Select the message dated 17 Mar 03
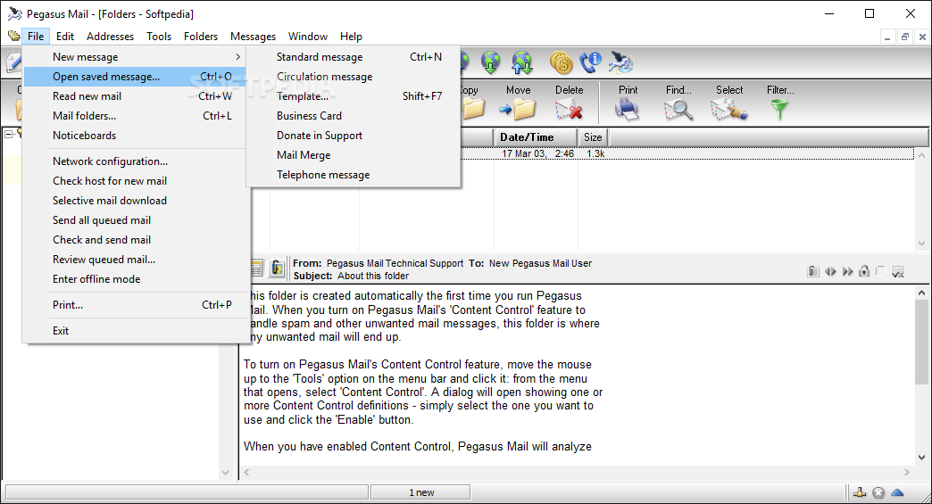This screenshot has width=932, height=504. (687, 153)
